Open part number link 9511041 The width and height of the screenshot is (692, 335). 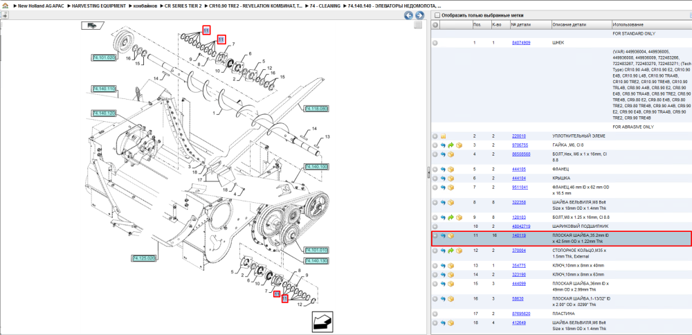520,188
